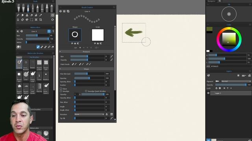Enable the Glaze checkbox
Viewport: 252px width, 141px height.
pos(61,89)
